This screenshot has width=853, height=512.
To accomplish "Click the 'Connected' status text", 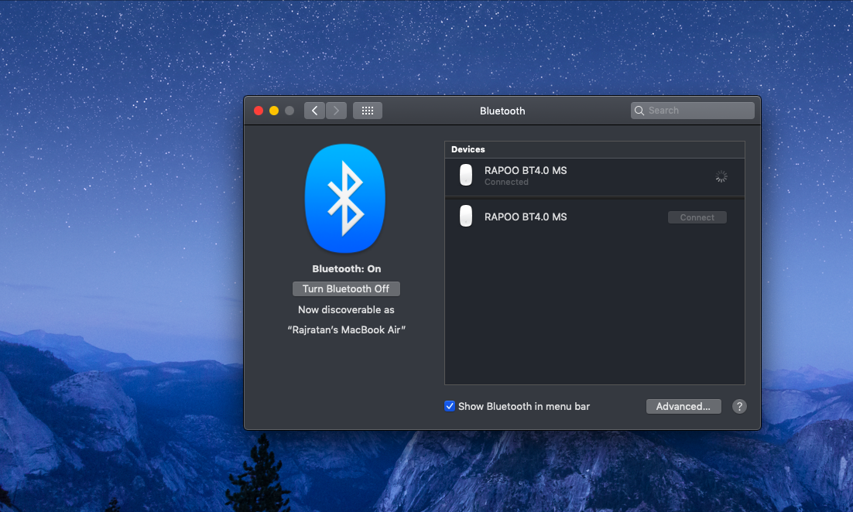I will tap(506, 182).
